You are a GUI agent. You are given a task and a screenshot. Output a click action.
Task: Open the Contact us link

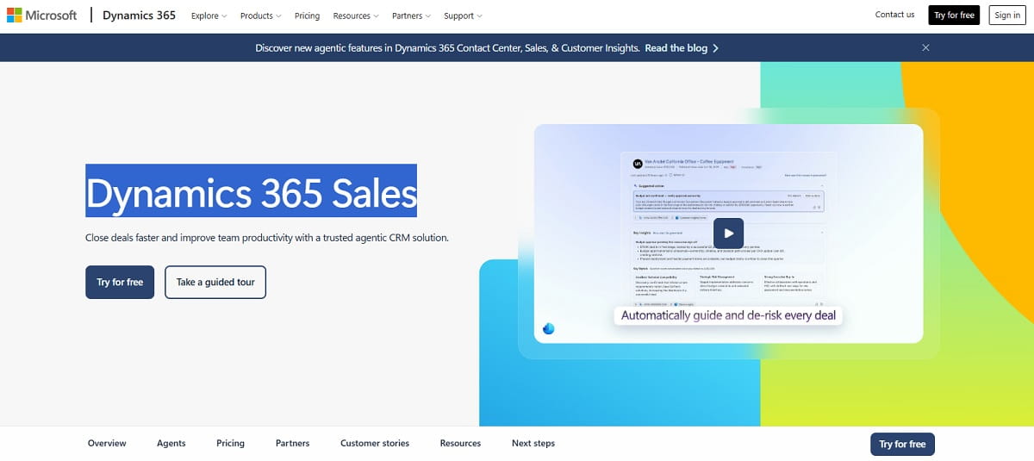point(894,15)
